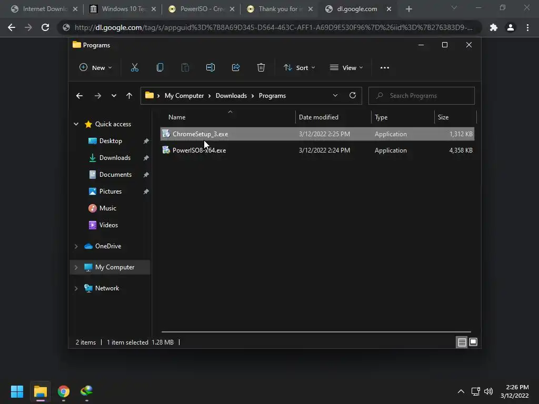Click the Copy icon in Explorer toolbar
The height and width of the screenshot is (404, 539).
pyautogui.click(x=160, y=68)
